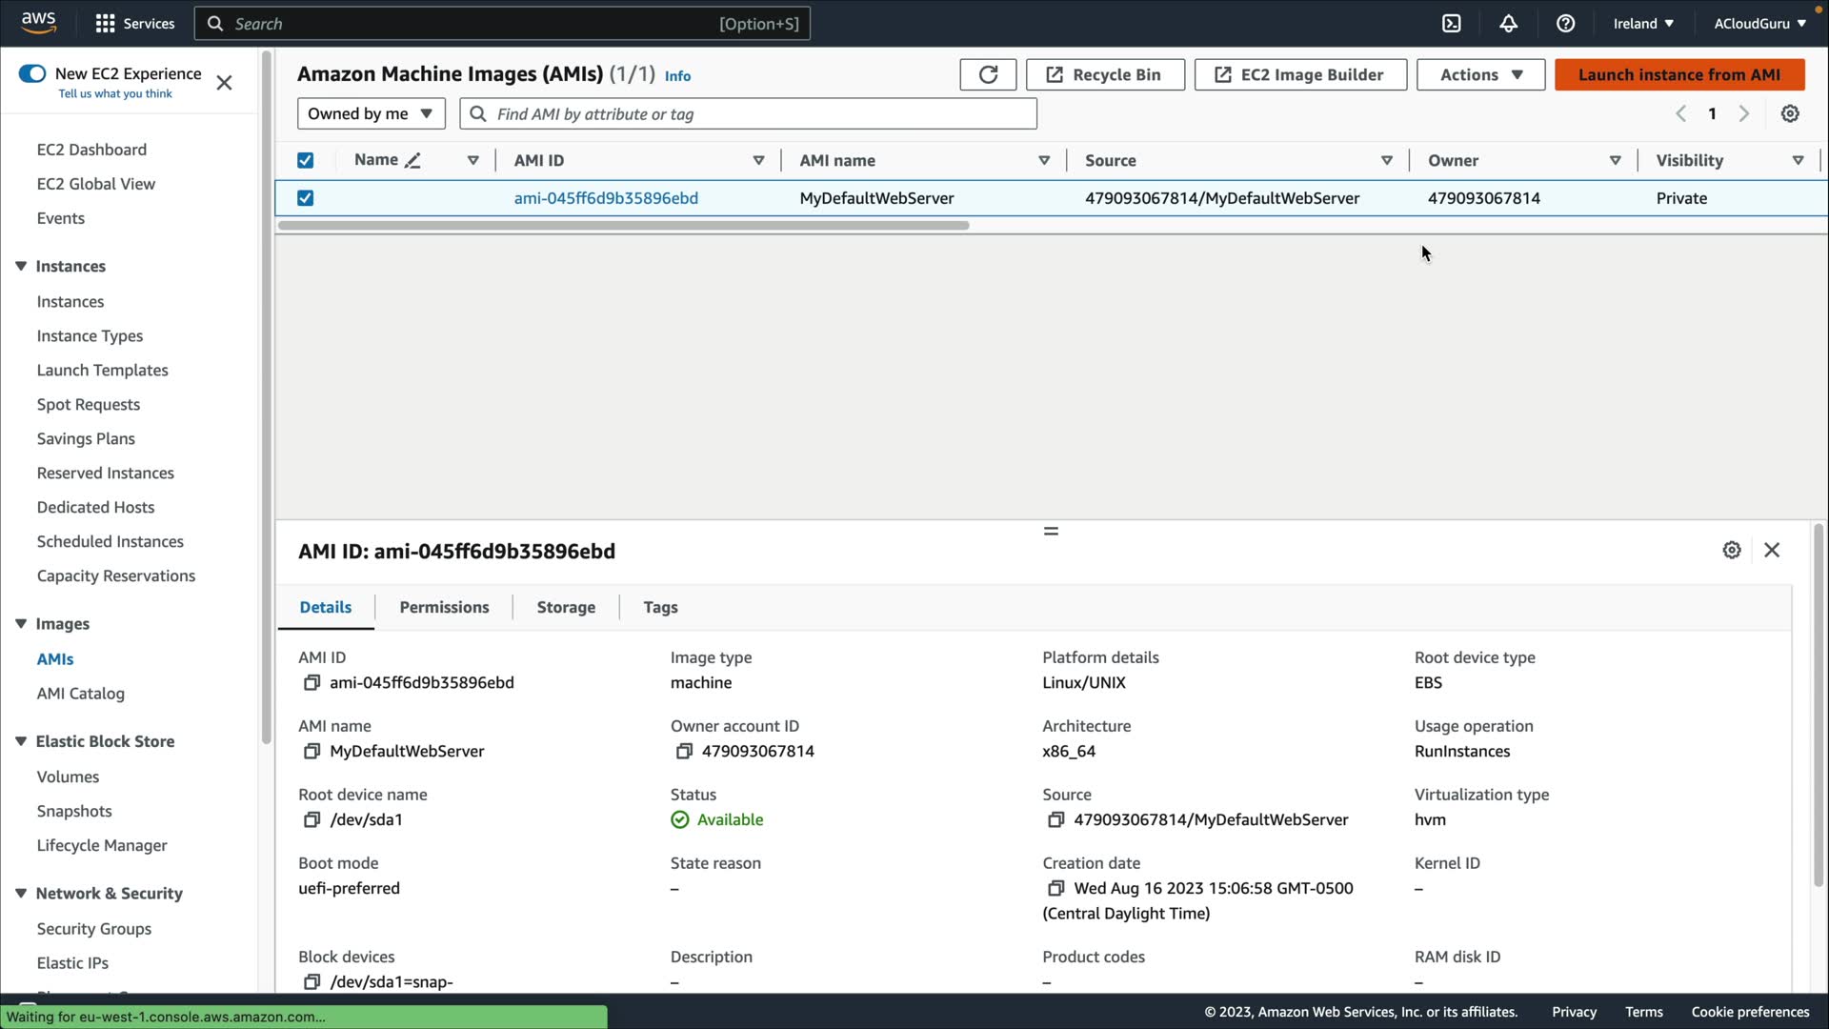Click the help question mark icon
1829x1029 pixels.
(1565, 24)
